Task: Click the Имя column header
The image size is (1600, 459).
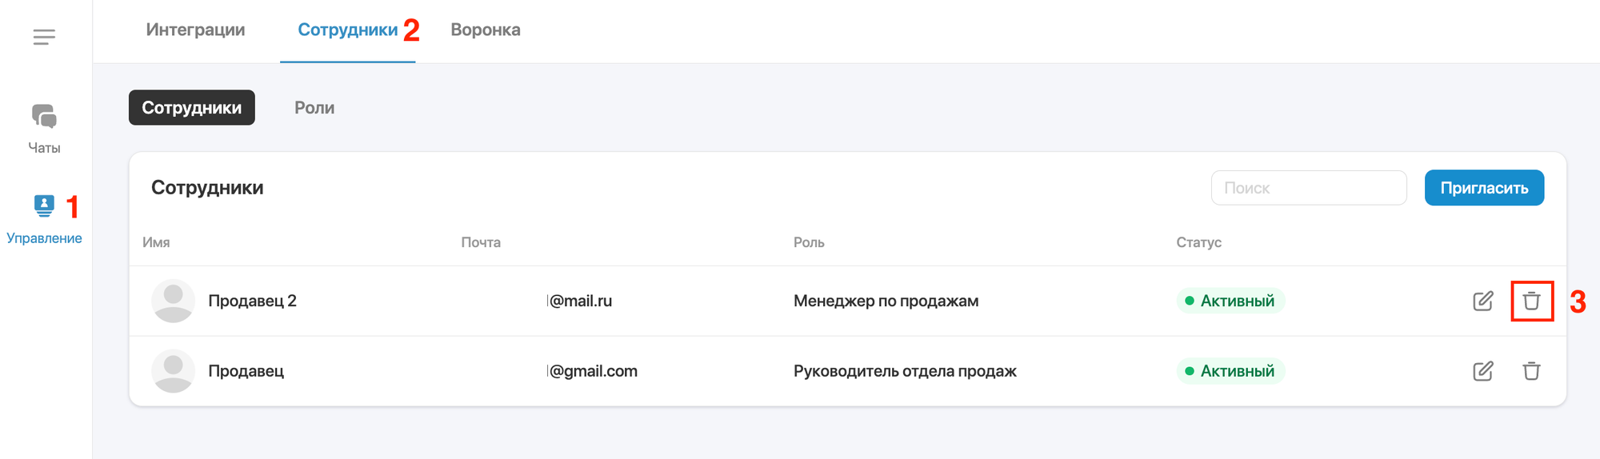Action: click(x=156, y=242)
